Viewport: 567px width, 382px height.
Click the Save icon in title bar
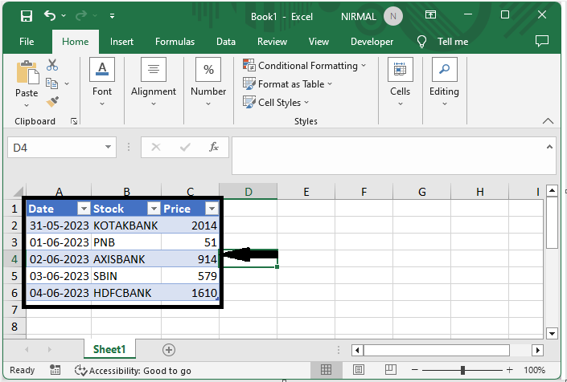click(26, 15)
